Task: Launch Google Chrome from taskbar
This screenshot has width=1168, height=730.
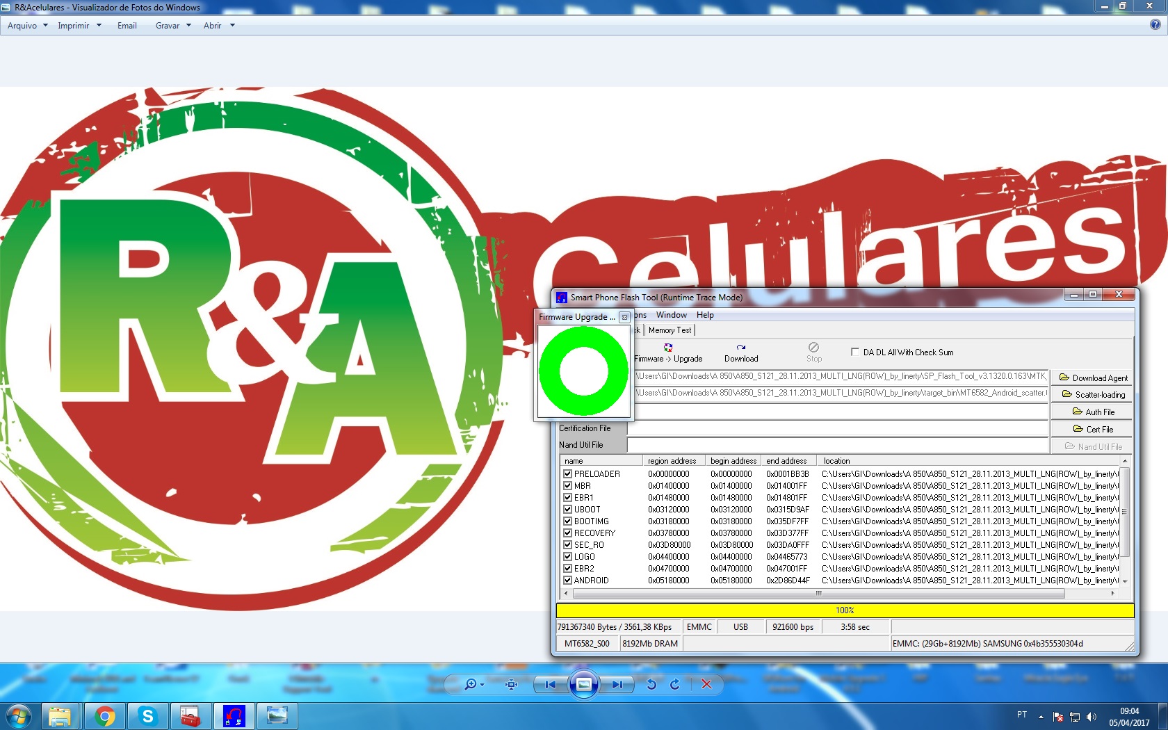Action: 104,716
